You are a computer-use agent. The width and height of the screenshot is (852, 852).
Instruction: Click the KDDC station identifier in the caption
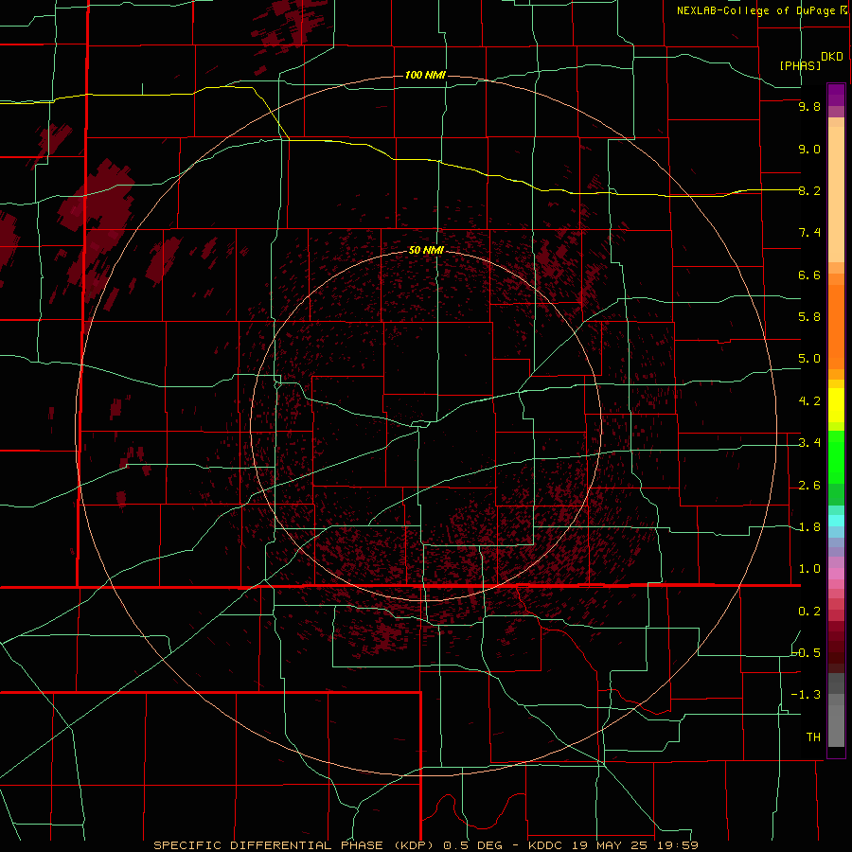546,845
